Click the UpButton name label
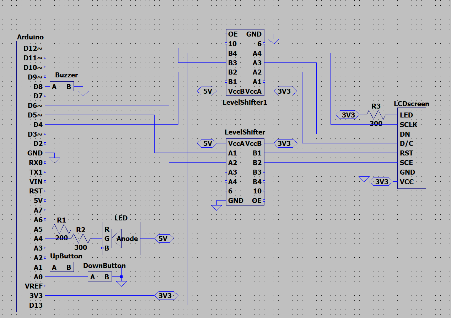The image size is (451, 318). coord(66,256)
